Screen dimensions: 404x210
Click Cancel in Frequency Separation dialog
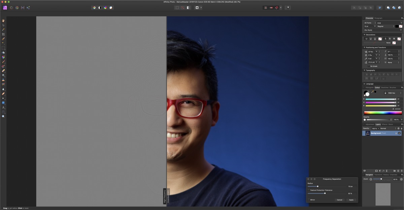click(339, 200)
